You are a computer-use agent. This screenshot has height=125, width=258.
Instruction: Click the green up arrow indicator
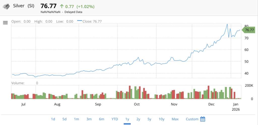[x=62, y=6]
